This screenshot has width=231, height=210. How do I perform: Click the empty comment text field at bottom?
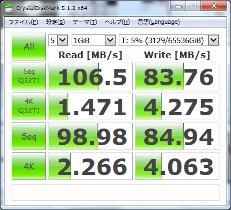pos(115,193)
